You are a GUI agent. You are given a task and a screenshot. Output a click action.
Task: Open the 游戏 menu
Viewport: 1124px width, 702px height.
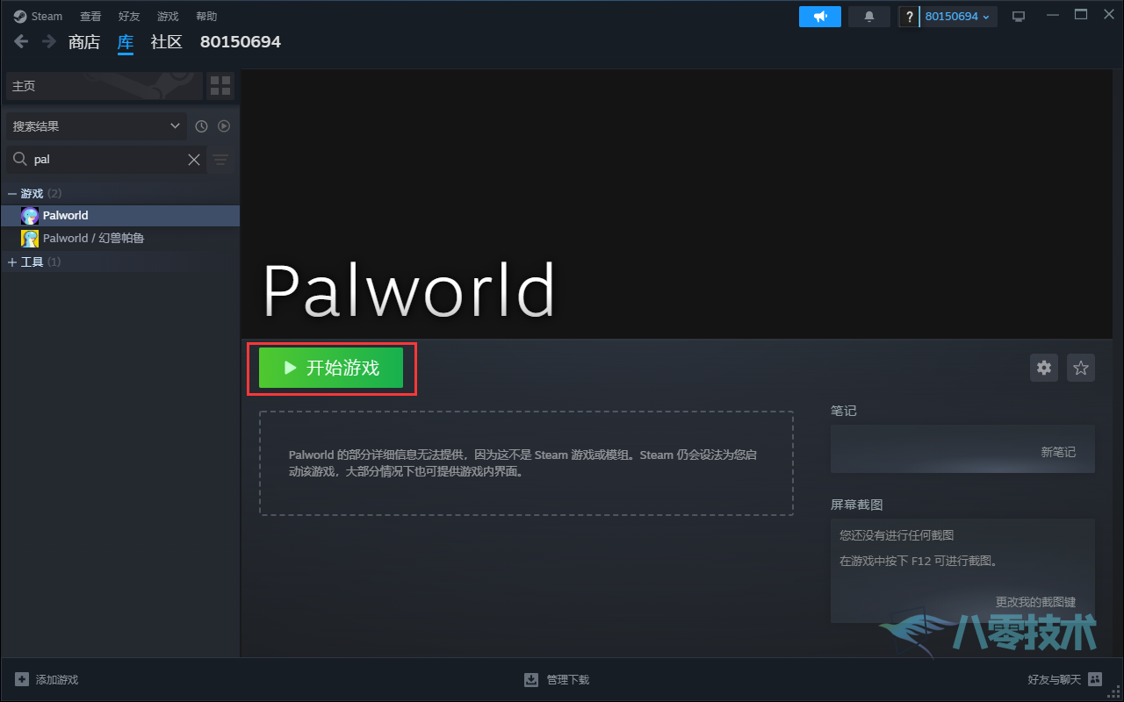coord(168,17)
